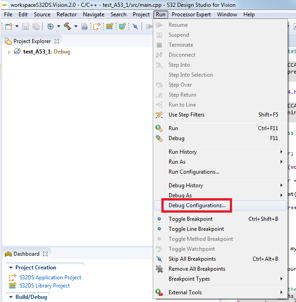The width and height of the screenshot is (296, 302).
Task: Click the green Run icon in menu
Action: coord(159,128)
